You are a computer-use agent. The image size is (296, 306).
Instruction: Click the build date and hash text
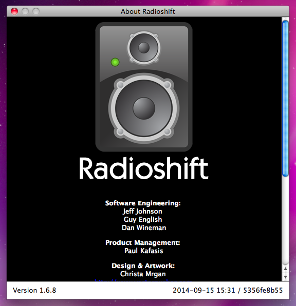click(228, 290)
